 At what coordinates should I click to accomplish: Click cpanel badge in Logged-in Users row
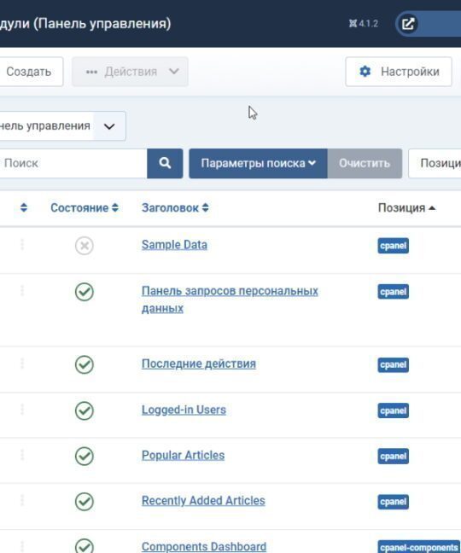[394, 410]
